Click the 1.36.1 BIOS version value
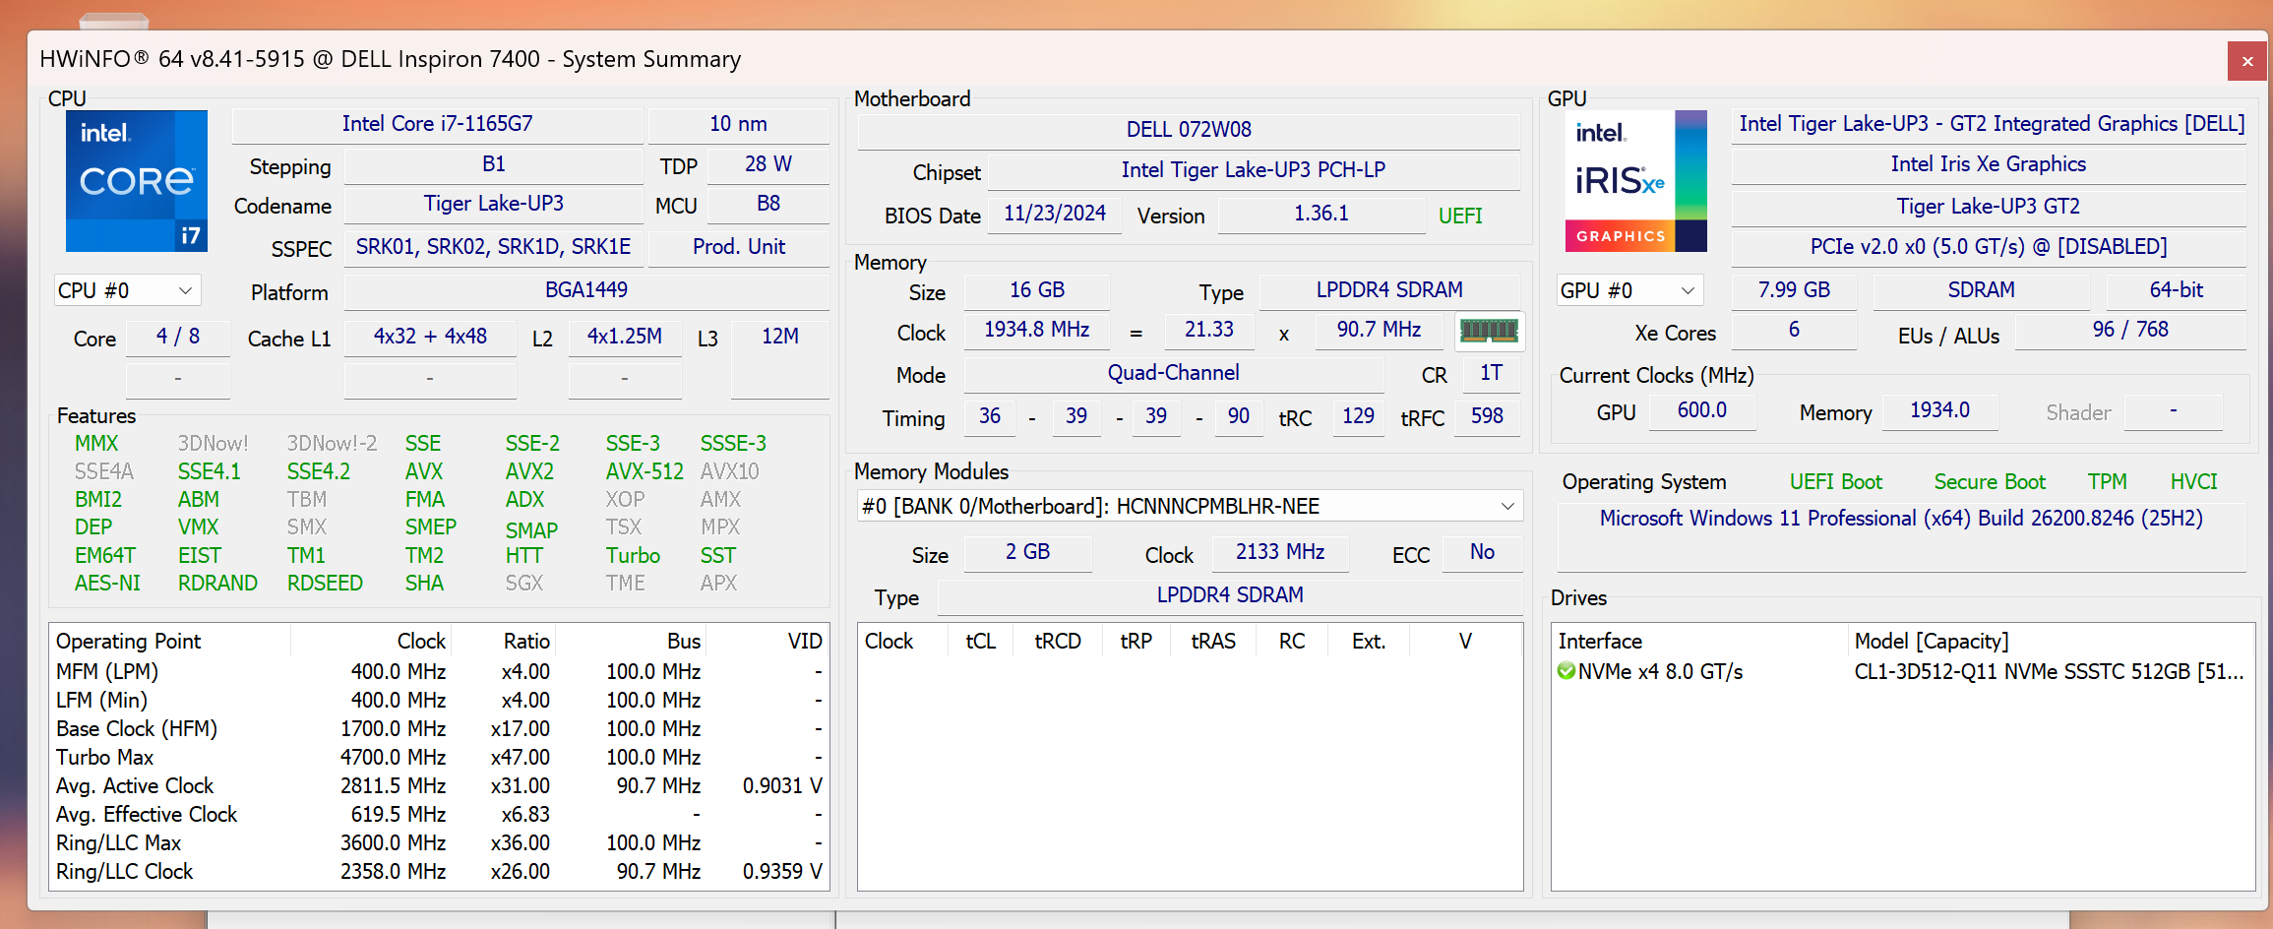This screenshot has height=929, width=2273. pos(1321,214)
